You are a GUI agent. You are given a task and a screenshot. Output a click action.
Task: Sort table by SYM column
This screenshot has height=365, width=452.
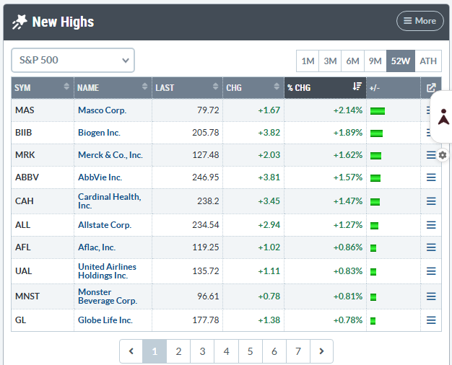pyautogui.click(x=43, y=87)
